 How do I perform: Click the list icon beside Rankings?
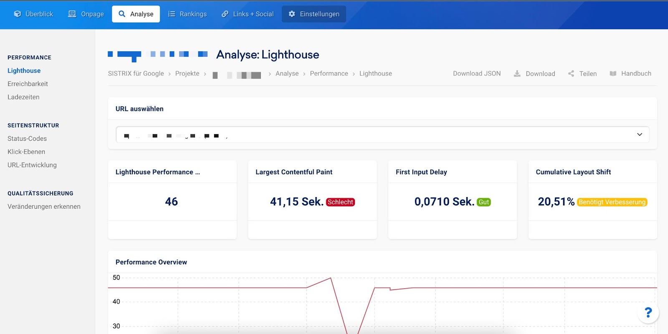172,14
